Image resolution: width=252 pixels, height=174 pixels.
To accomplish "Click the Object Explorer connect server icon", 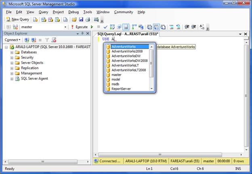I will tap(27, 40).
